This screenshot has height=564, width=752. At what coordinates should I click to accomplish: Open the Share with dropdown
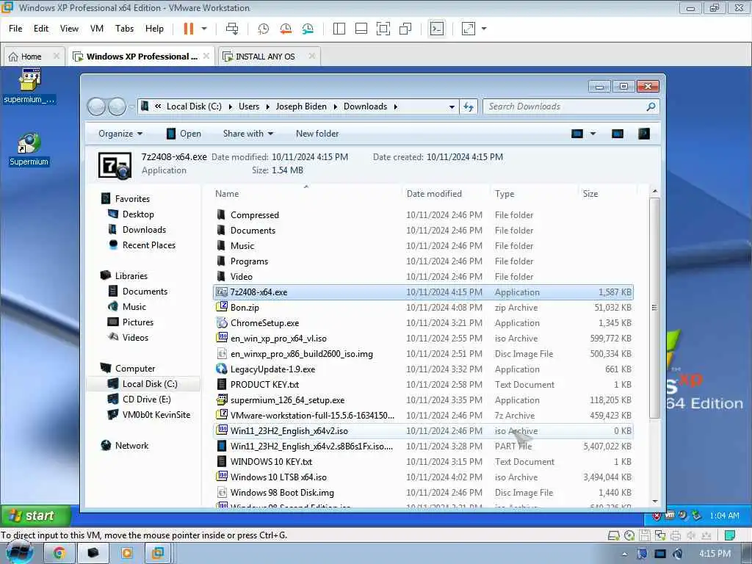click(247, 134)
